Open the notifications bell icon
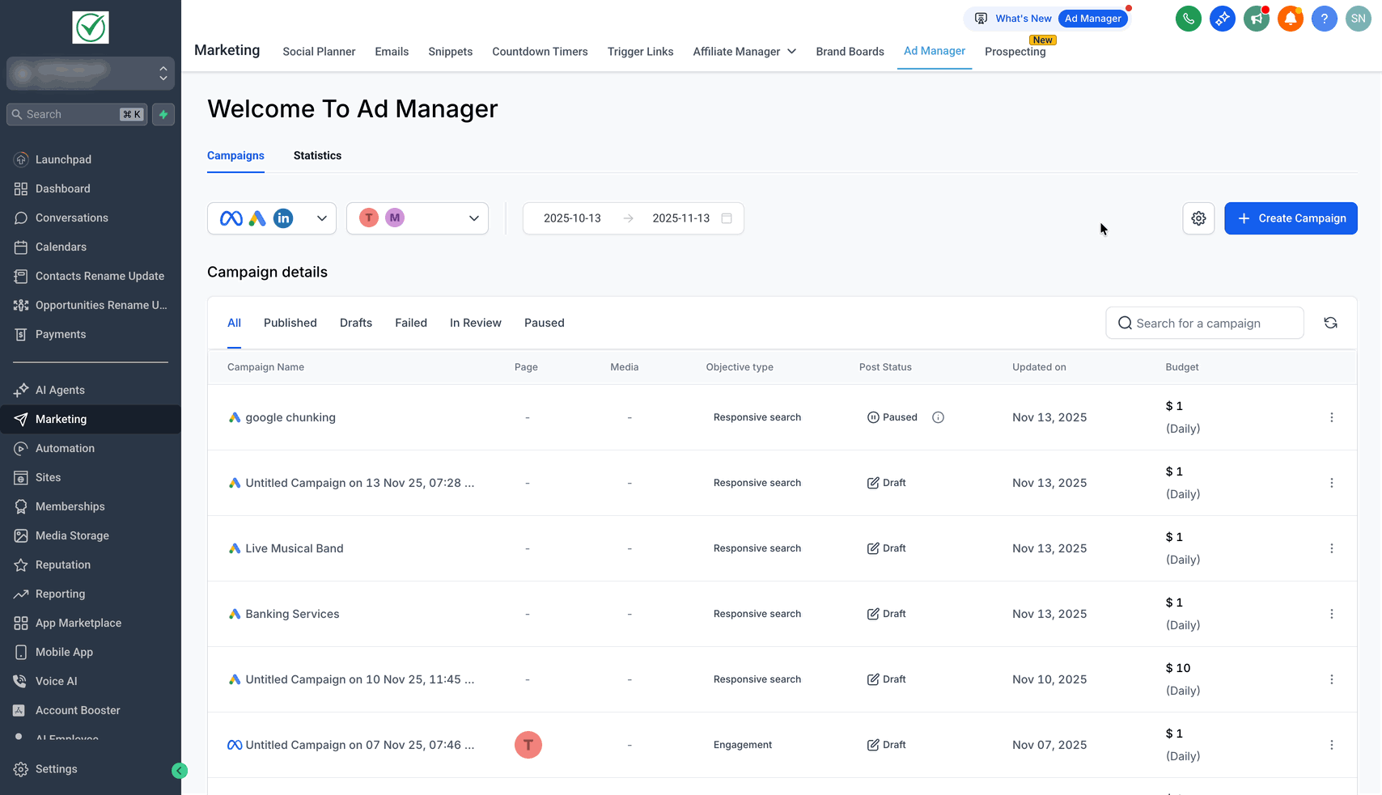This screenshot has width=1382, height=795. (1290, 19)
